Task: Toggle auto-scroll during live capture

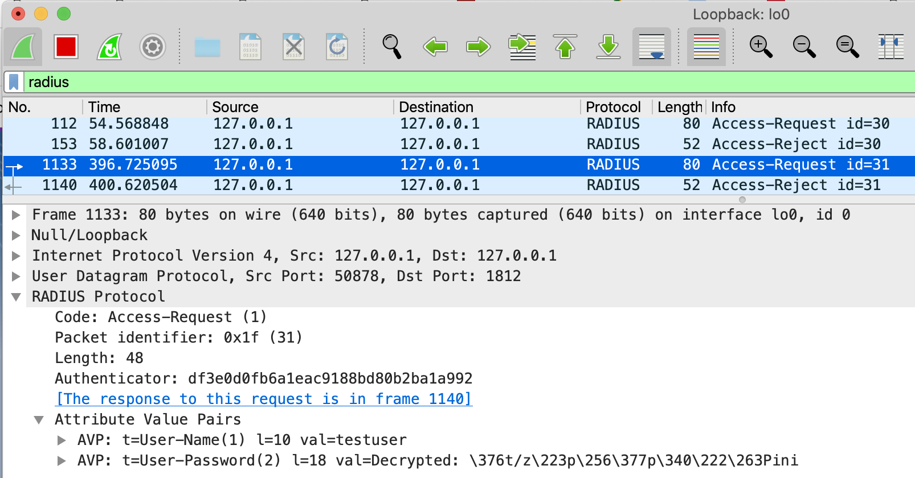Action: point(652,47)
